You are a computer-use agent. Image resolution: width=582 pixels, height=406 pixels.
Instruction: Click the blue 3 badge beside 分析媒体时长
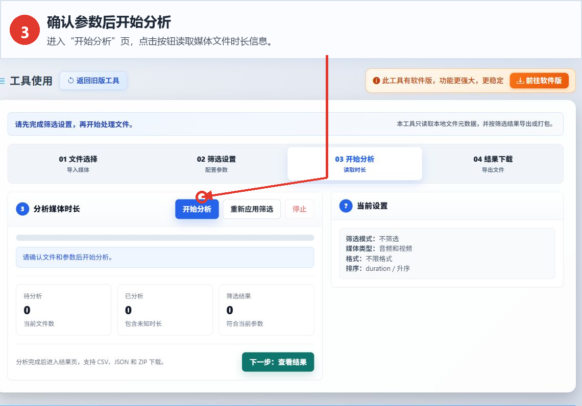pos(22,209)
